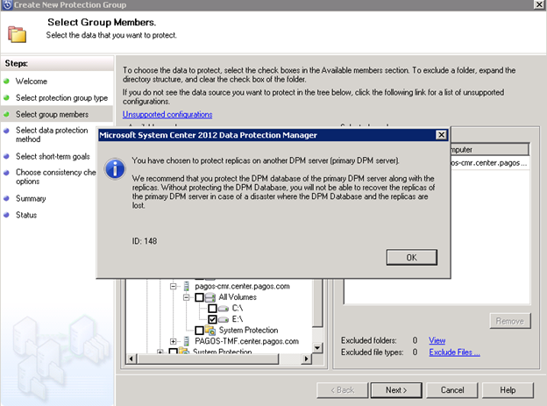Check the C:\ volume checkbox
Image resolution: width=547 pixels, height=406 pixels.
click(212, 309)
